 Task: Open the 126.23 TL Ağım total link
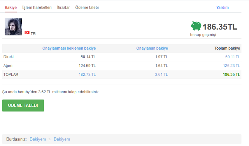click(x=231, y=66)
